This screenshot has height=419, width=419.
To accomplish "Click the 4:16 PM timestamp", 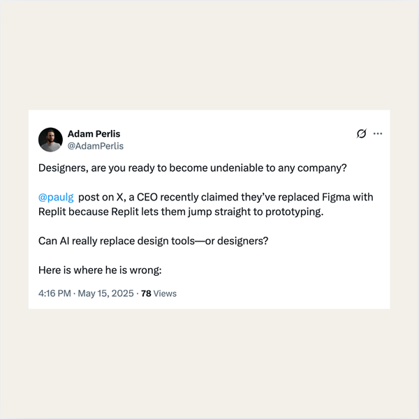I will point(54,293).
